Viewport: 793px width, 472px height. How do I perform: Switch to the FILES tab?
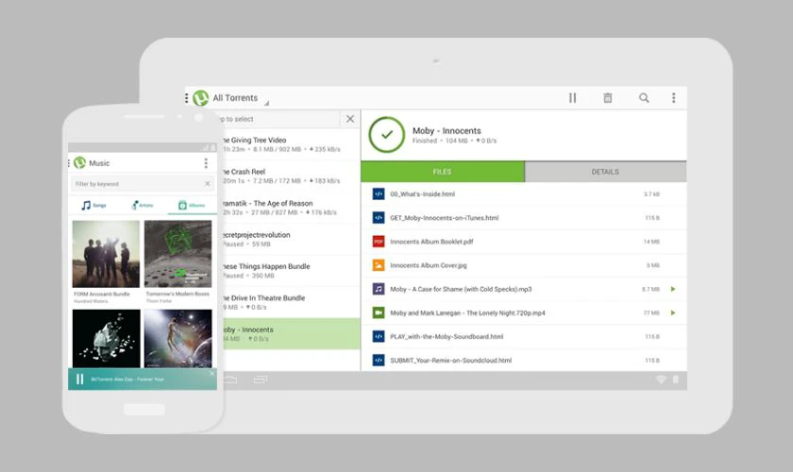pos(443,172)
